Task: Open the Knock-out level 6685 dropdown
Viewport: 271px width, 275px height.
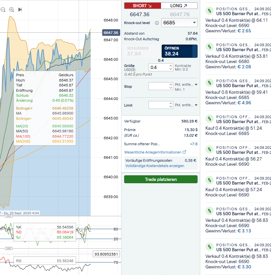Action: click(x=179, y=23)
